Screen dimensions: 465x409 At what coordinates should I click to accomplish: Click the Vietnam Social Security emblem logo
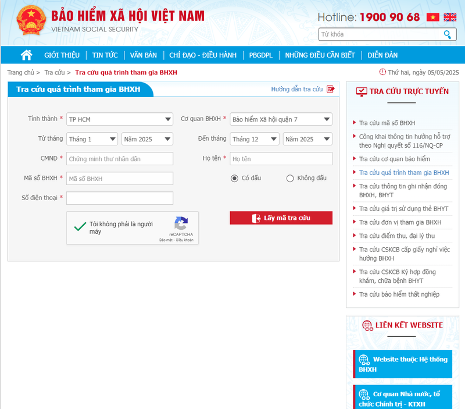click(x=31, y=20)
